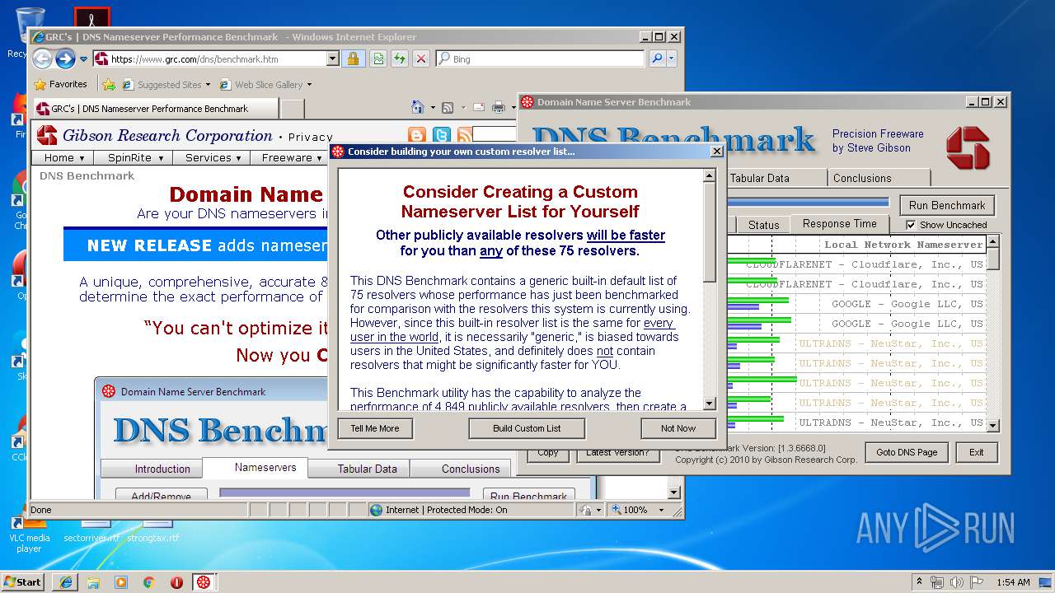Open the blank new tab button in IE
1055x593 pixels.
point(292,108)
